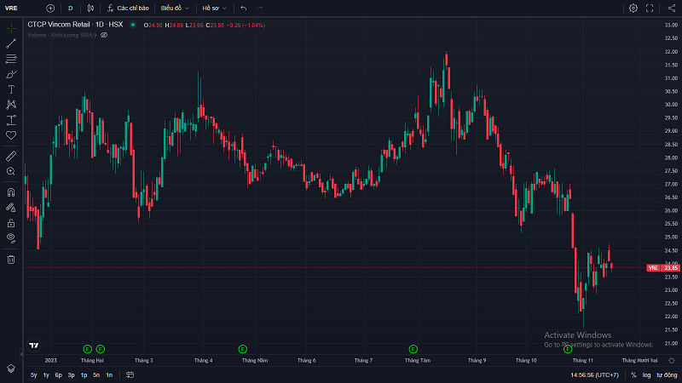Open chart settings gear icon
The image size is (682, 383).
(x=633, y=8)
